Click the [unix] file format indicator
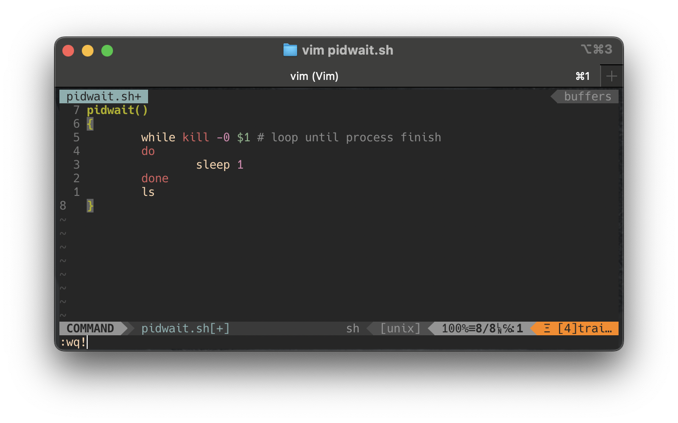 point(400,328)
